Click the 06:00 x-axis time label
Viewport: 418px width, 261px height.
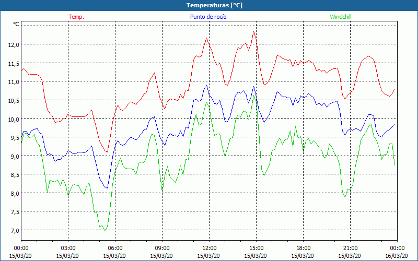click(115, 248)
